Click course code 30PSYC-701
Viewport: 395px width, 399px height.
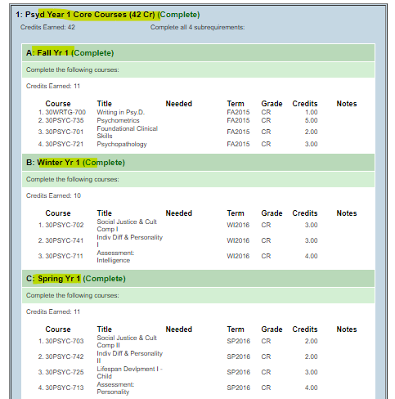(x=65, y=132)
